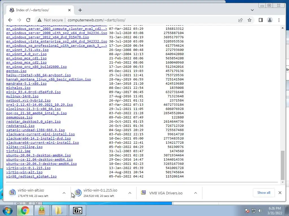The height and width of the screenshot is (216, 289).
Task: Close the Index of /~dartz/isos/ tab
Action: pos(69,10)
